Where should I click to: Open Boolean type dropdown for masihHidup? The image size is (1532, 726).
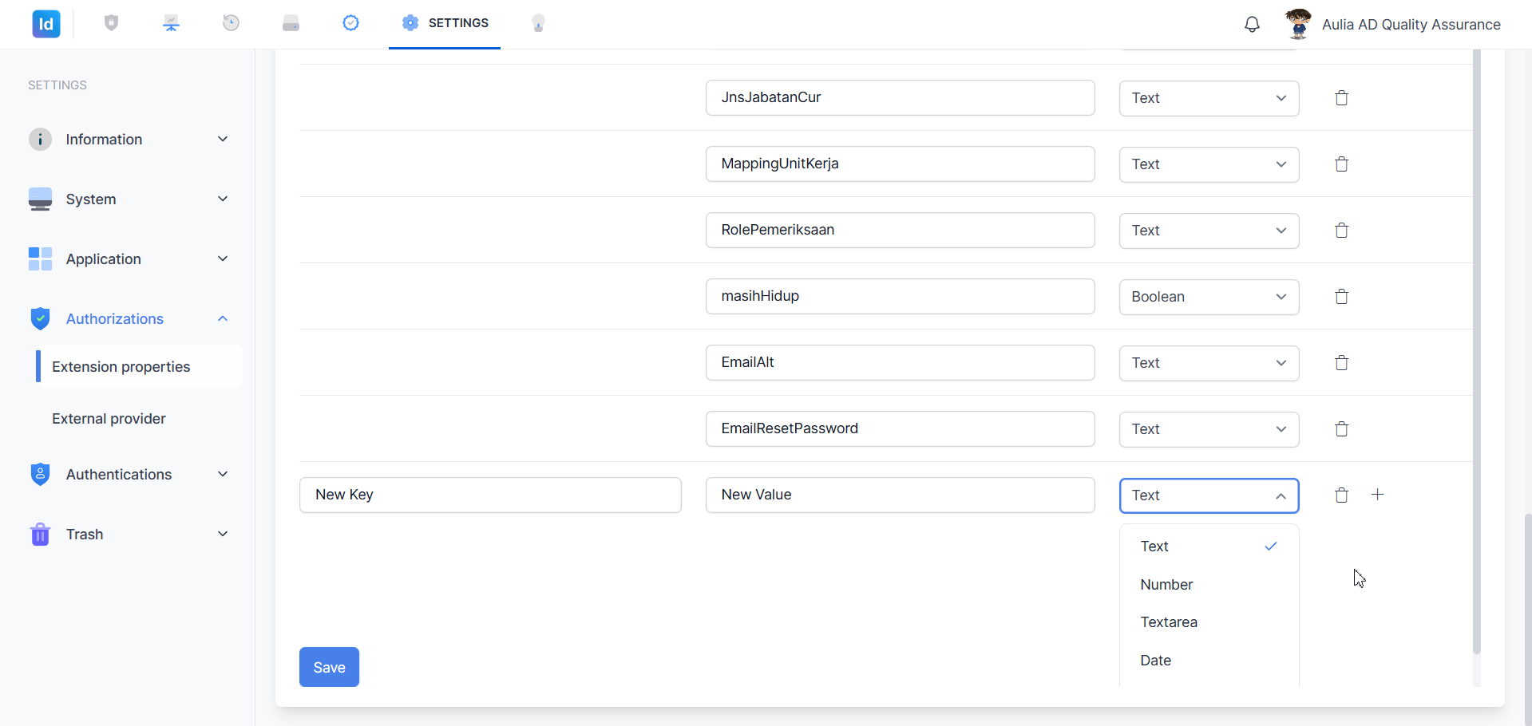point(1209,297)
